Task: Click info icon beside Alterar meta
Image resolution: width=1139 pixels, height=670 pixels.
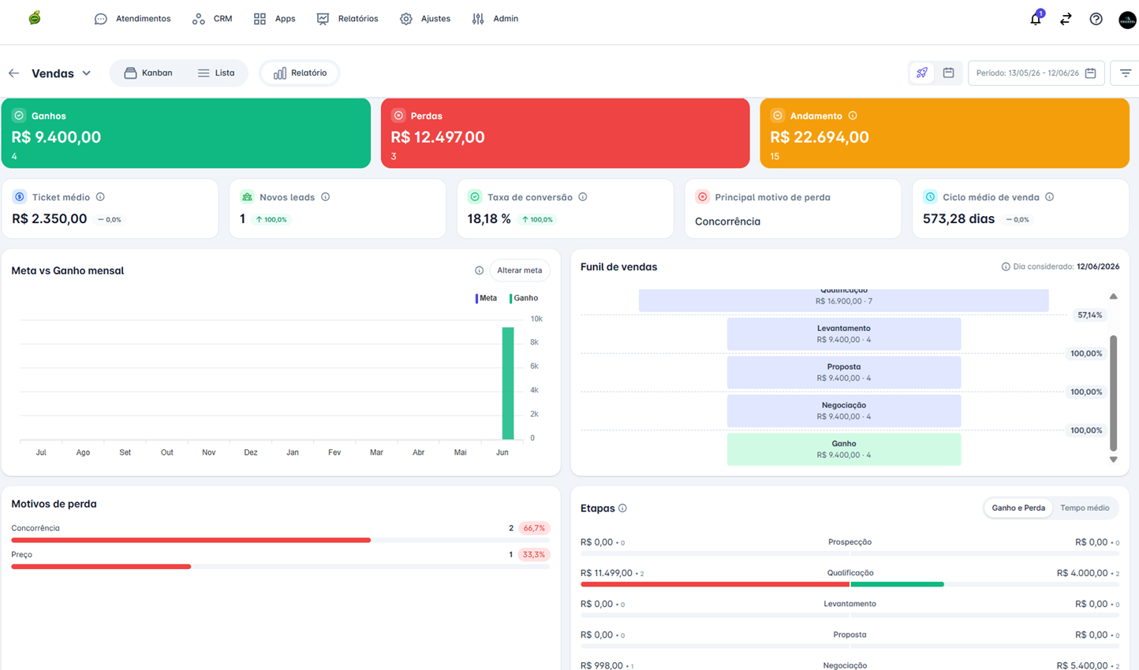Action: coord(479,270)
